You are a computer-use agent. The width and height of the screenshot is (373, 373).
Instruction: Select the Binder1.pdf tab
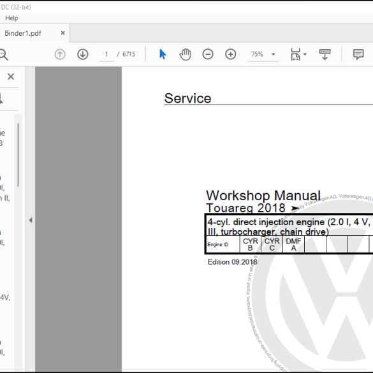[x=23, y=33]
